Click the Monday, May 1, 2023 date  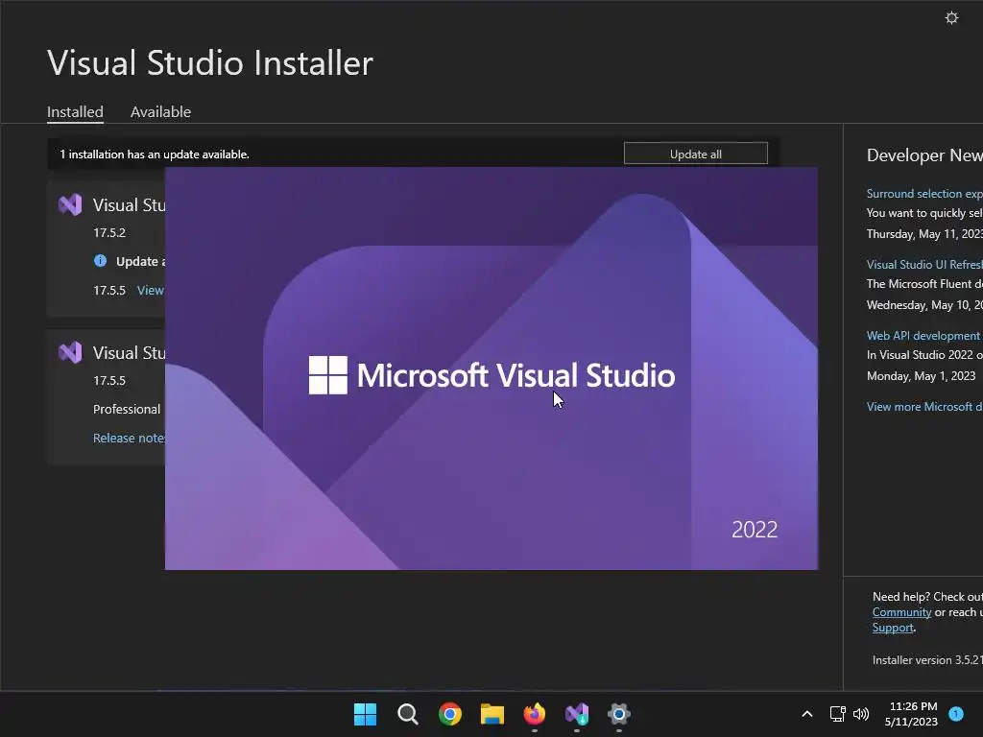(921, 376)
